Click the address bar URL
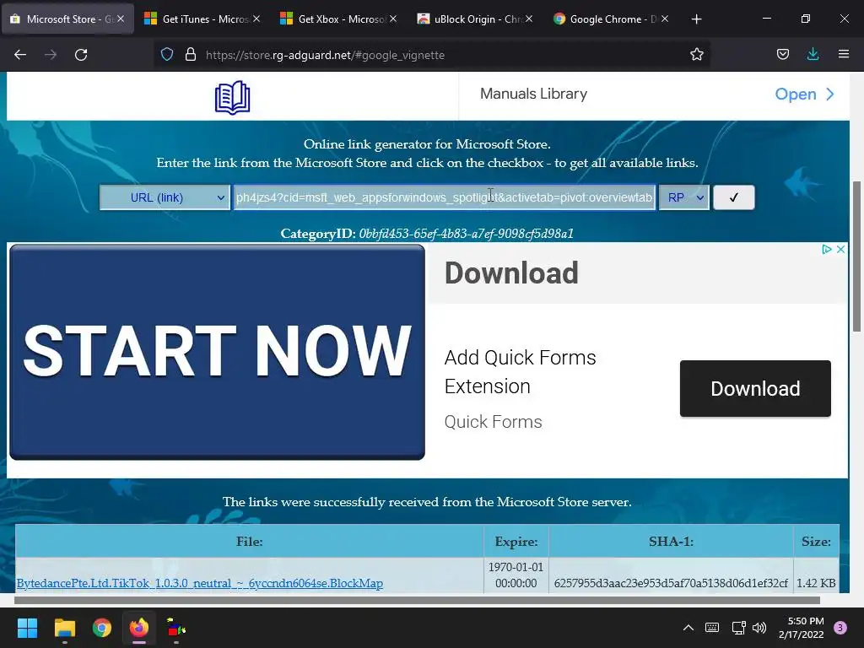Screen dimensions: 864x648 point(325,55)
